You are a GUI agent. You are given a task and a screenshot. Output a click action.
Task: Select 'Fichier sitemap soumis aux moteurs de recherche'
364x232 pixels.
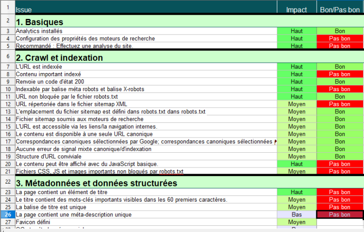[146, 119]
